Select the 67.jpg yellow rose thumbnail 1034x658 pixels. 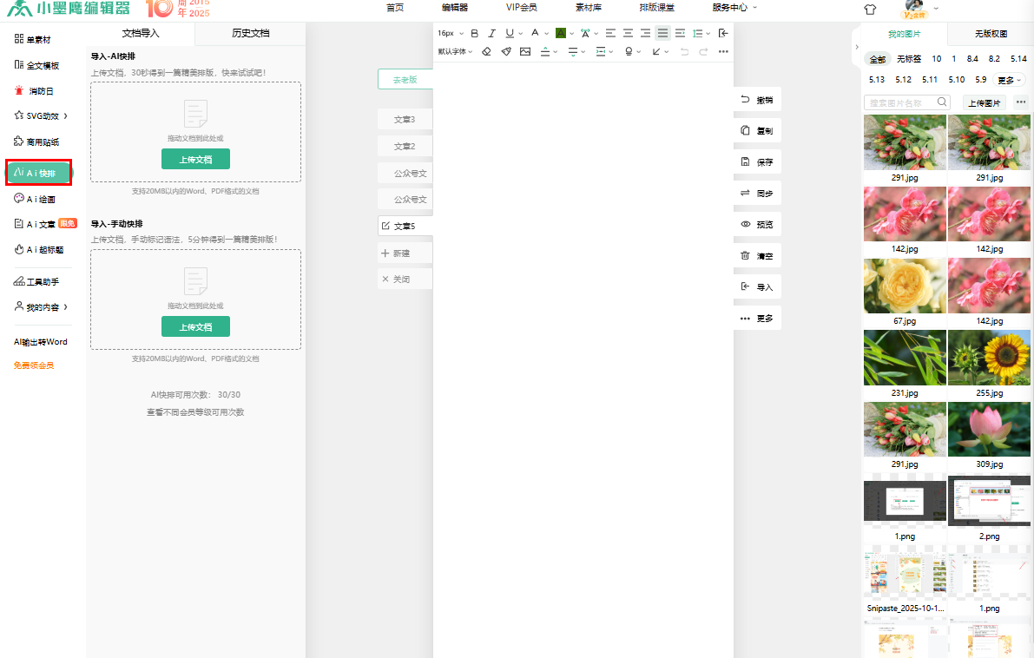[905, 286]
